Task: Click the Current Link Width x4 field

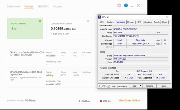Action: click(128, 74)
